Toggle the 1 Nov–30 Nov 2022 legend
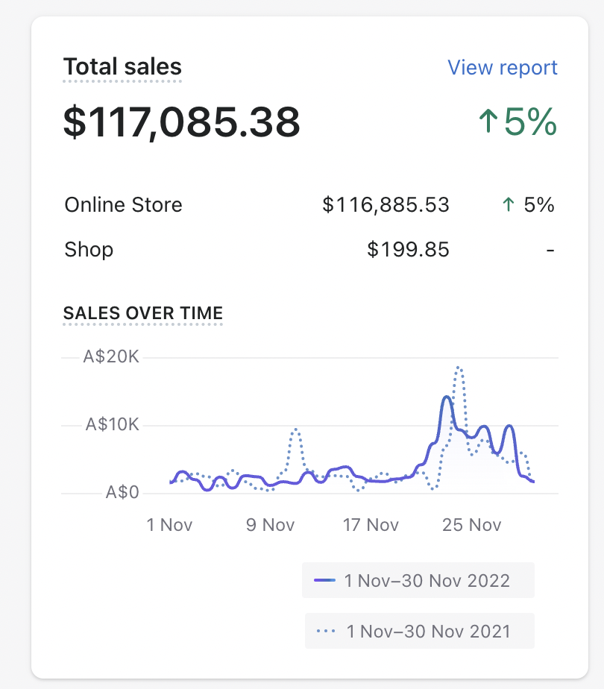The image size is (604, 689). 418,580
